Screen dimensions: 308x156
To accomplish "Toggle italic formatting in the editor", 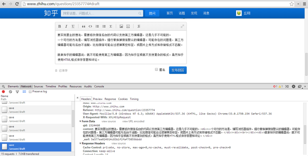I will point(66,26).
